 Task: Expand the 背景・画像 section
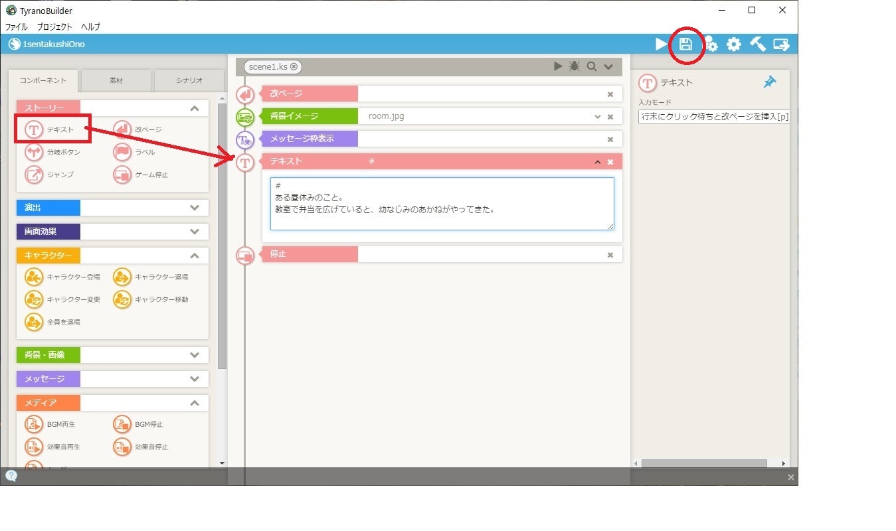click(x=194, y=355)
